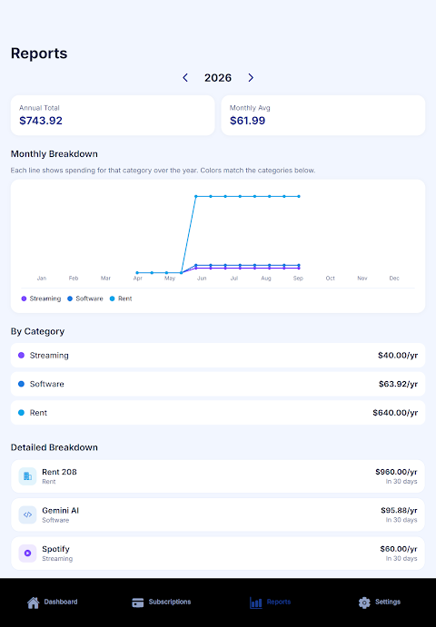Click the Reports page heading
Viewport: 436px width, 627px height.
tap(39, 54)
